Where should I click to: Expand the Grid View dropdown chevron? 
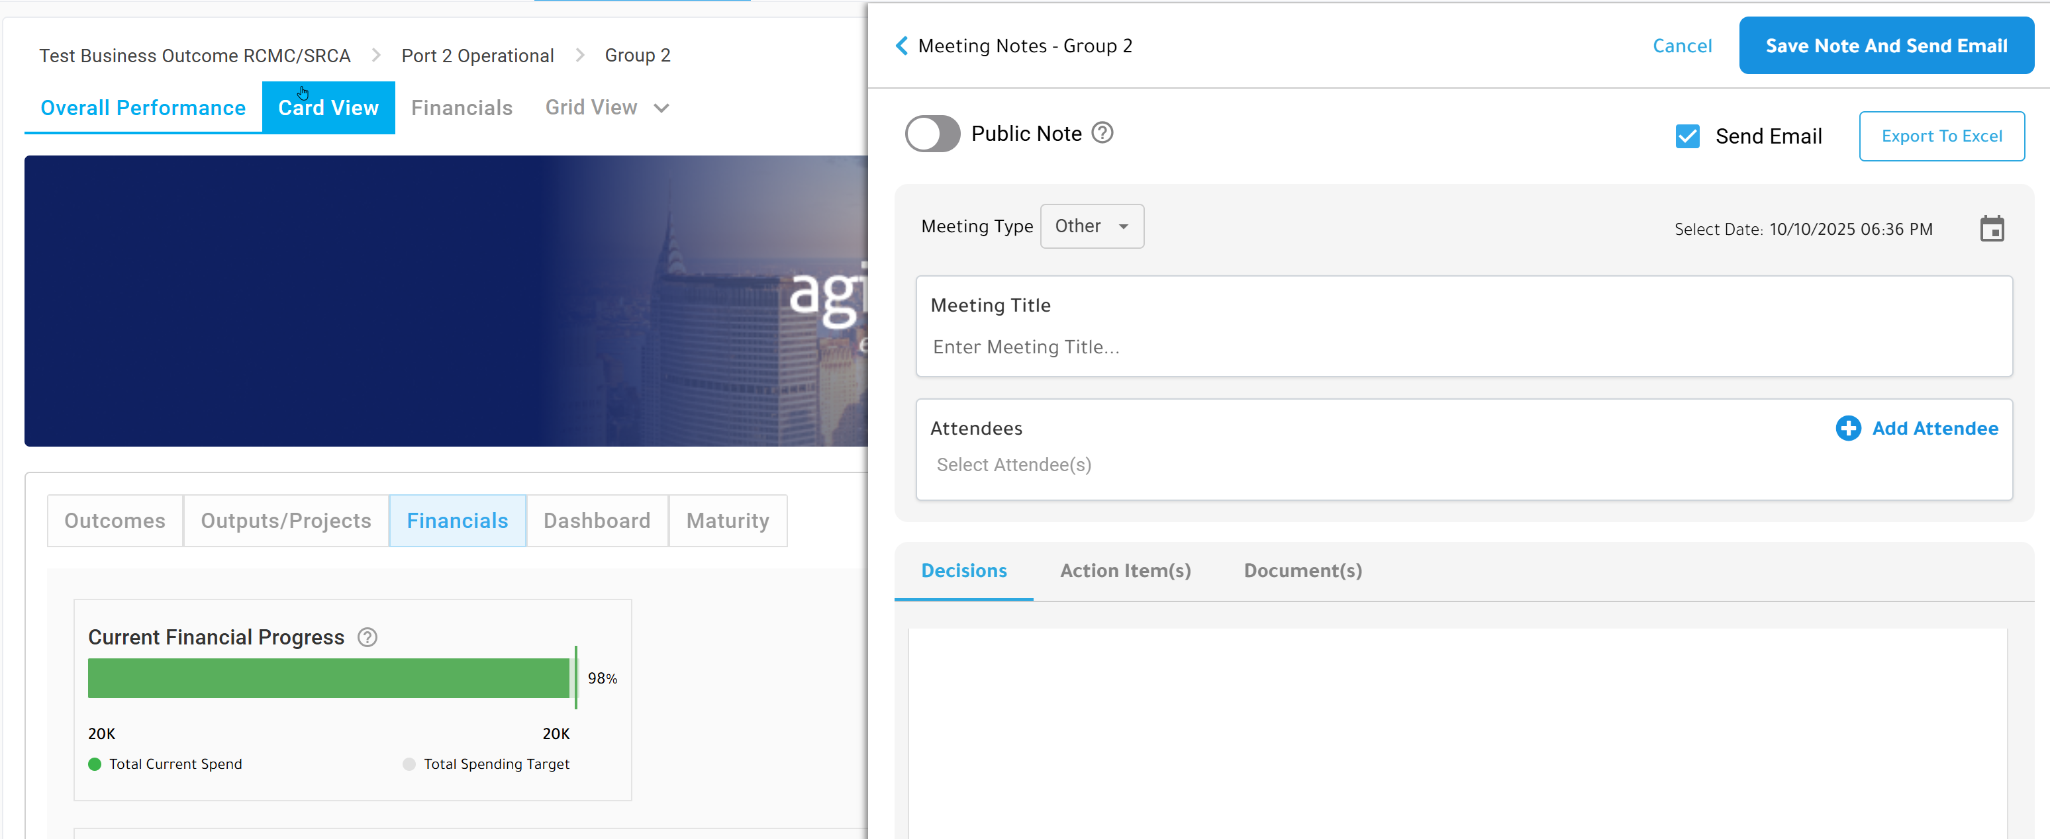coord(661,108)
